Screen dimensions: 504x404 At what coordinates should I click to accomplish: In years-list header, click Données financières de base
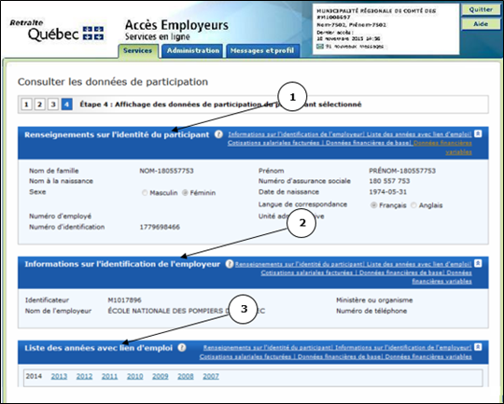pyautogui.click(x=340, y=356)
